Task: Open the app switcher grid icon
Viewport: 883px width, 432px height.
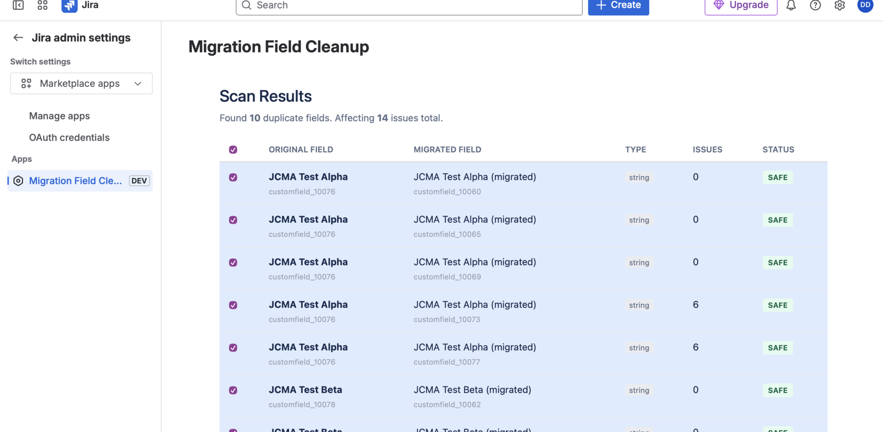Action: tap(42, 5)
